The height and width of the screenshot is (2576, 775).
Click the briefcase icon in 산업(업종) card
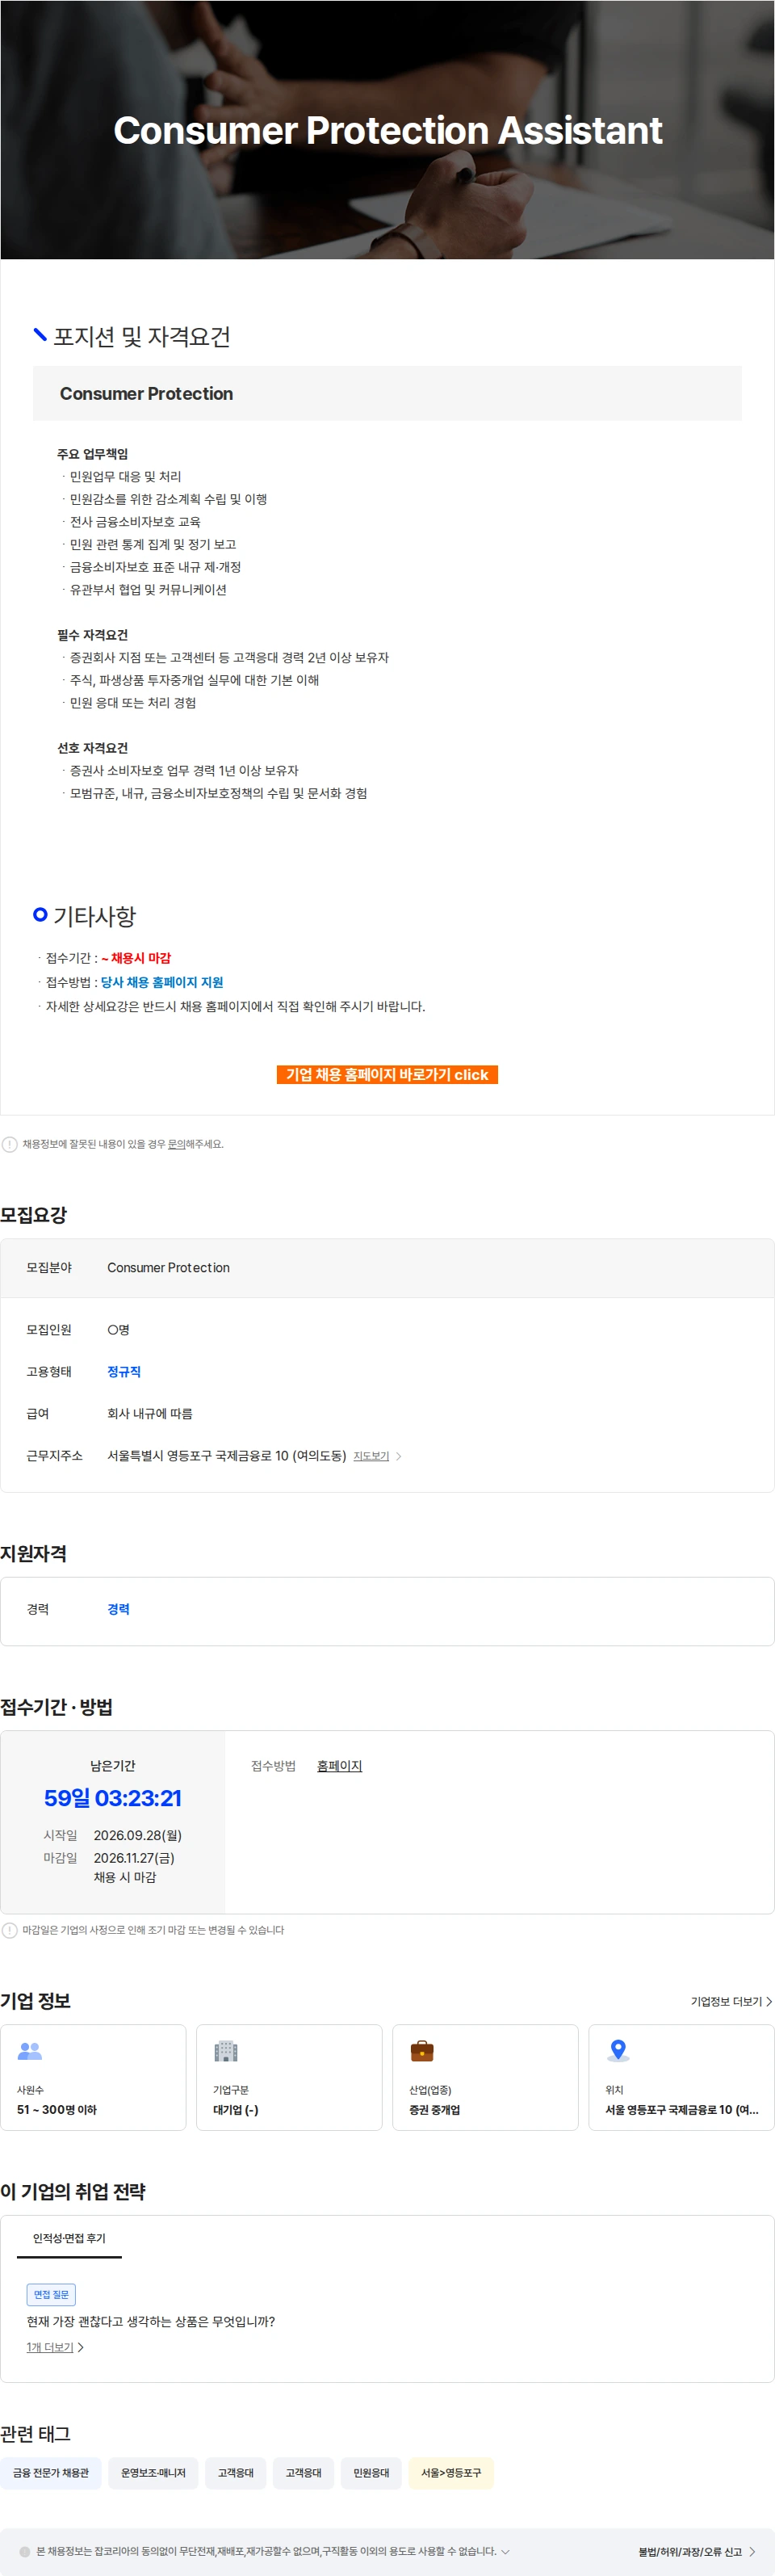click(422, 2051)
